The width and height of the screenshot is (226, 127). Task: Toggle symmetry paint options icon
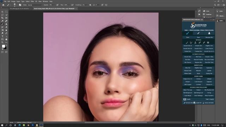click(x=106, y=5)
